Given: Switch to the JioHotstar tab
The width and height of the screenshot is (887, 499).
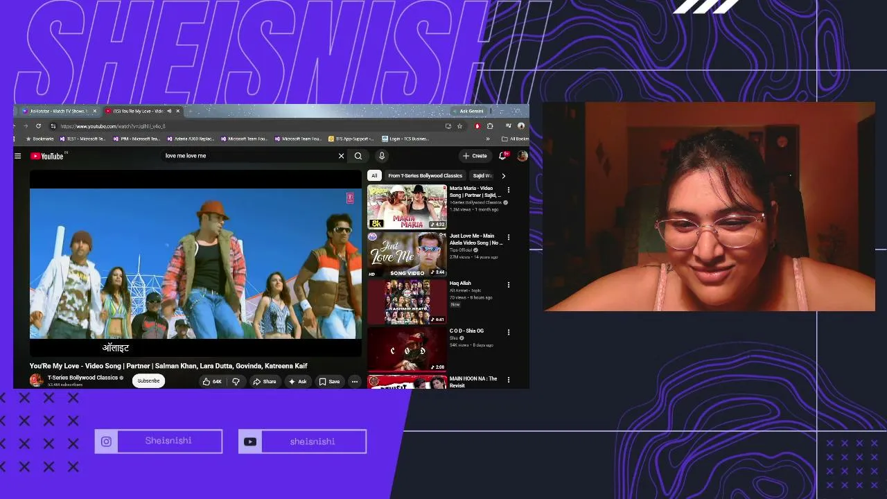Looking at the screenshot, I should [x=58, y=111].
